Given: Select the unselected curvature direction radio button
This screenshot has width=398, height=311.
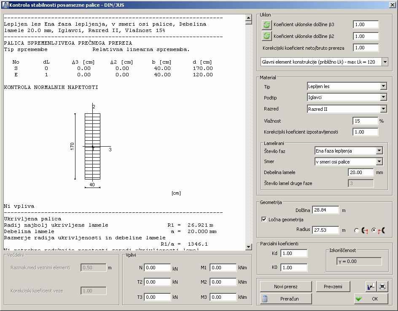Looking at the screenshot, I should pyautogui.click(x=356, y=231).
